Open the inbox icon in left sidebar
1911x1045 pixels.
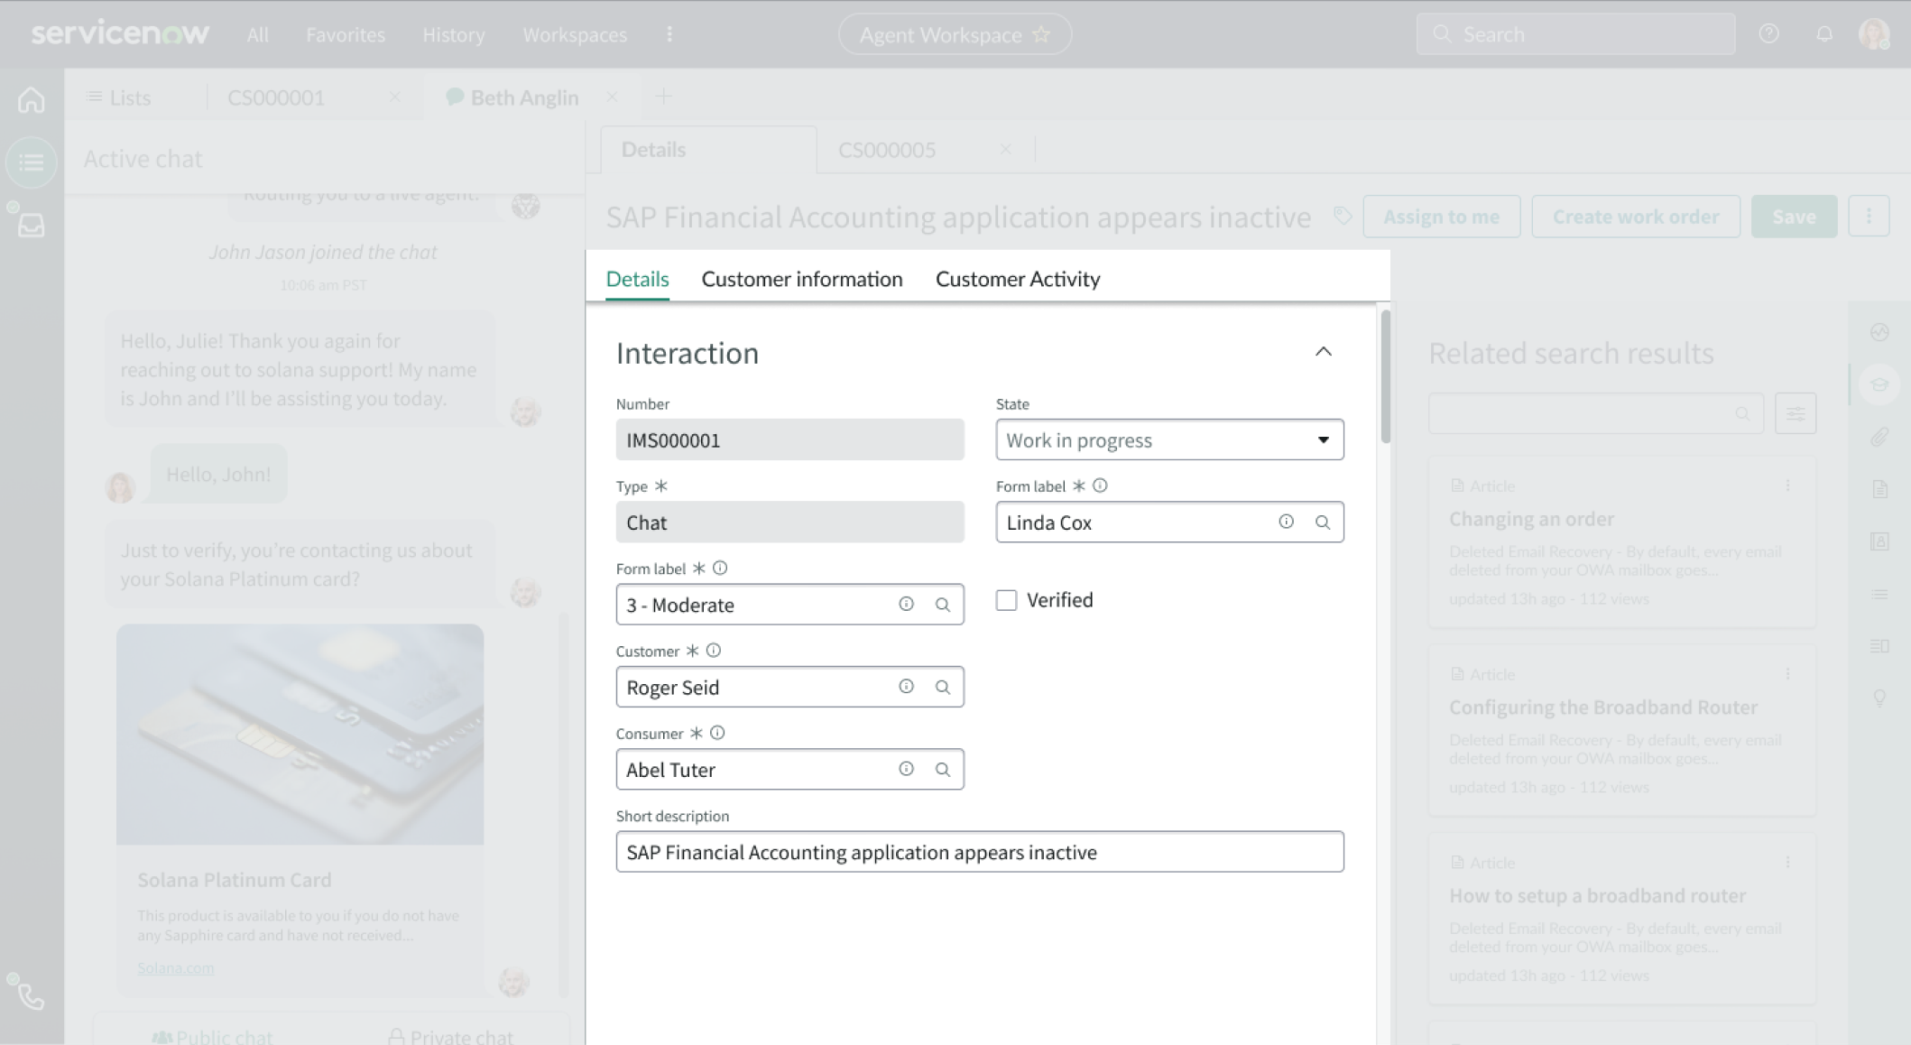click(x=32, y=225)
